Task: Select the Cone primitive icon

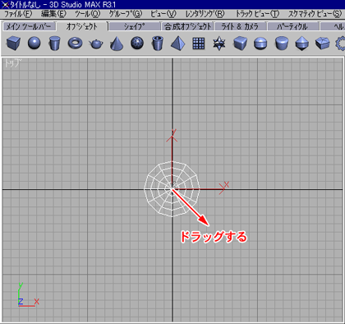Action: click(117, 44)
